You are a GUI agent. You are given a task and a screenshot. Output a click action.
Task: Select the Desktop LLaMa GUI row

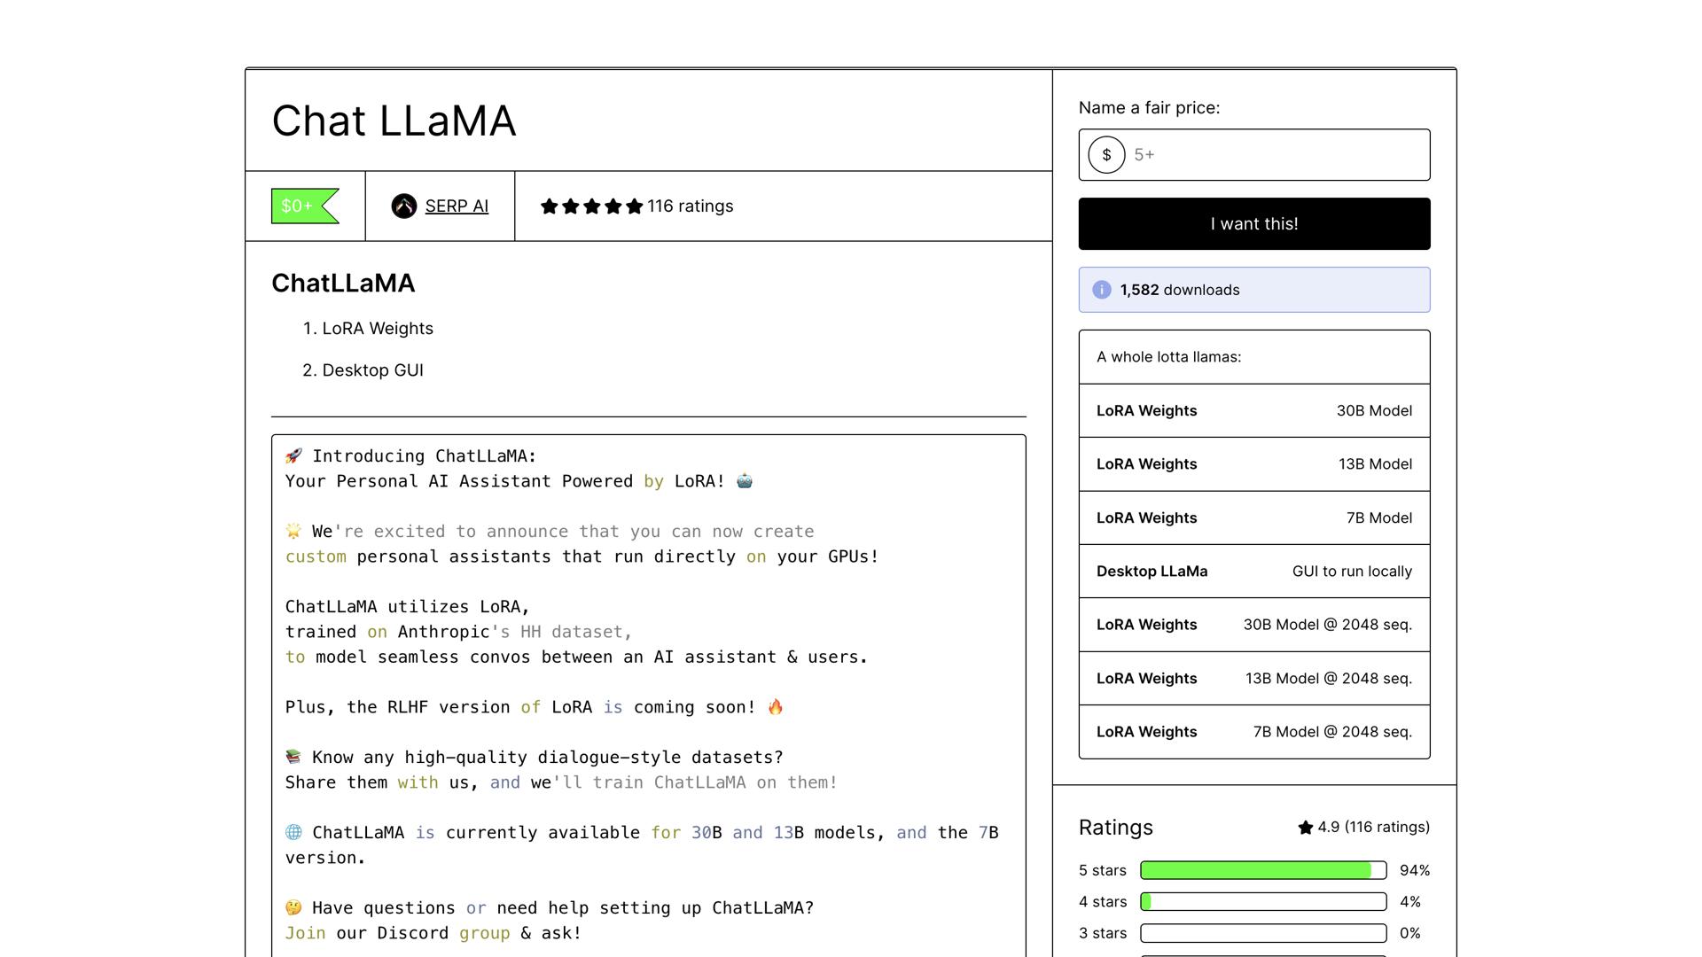pos(1253,572)
